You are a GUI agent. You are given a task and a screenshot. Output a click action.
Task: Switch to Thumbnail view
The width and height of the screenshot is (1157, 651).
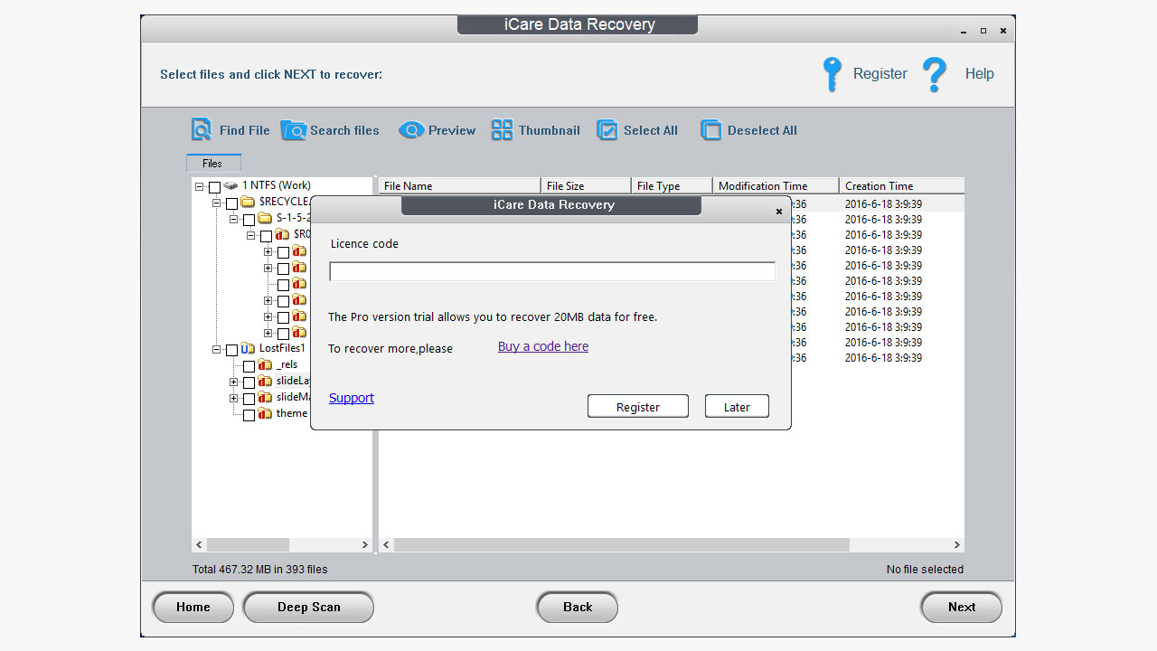(x=535, y=130)
